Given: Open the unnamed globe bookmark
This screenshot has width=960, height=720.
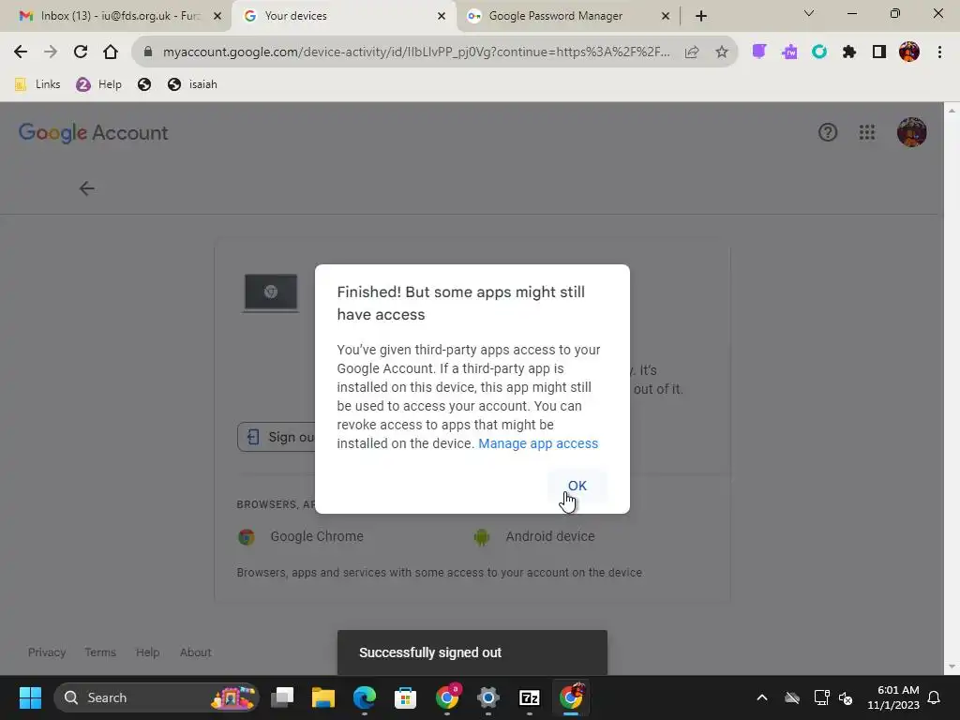Looking at the screenshot, I should (144, 84).
